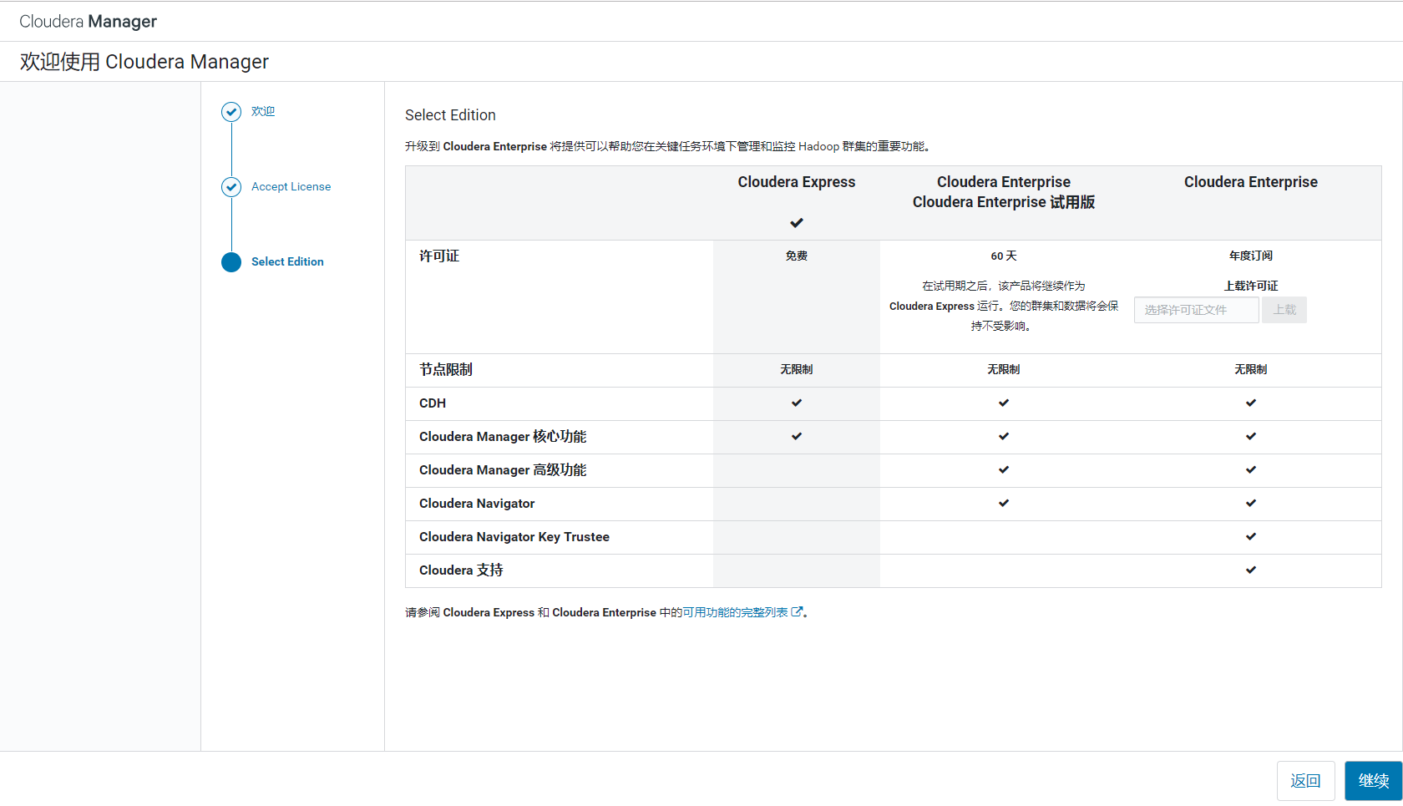Click the Cloudera Navigator row label

[477, 504]
